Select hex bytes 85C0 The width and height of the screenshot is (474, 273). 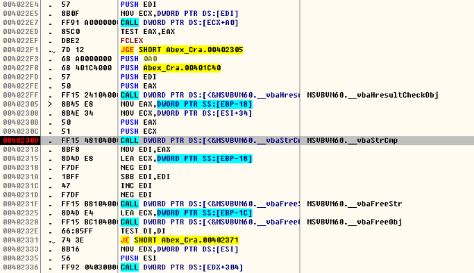pos(70,32)
